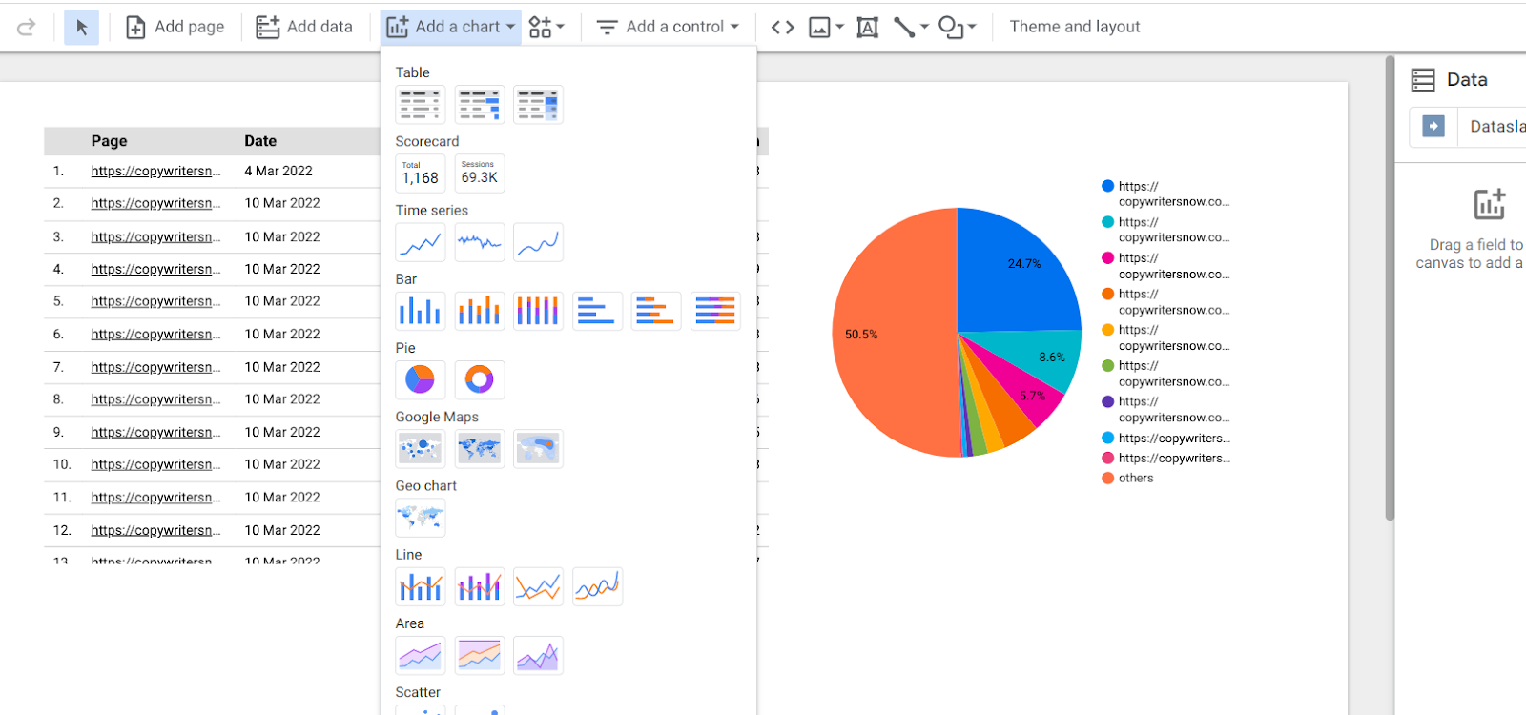The width and height of the screenshot is (1526, 715).
Task: Insert the compact Sessions 69.3K scorecard
Action: tap(480, 174)
